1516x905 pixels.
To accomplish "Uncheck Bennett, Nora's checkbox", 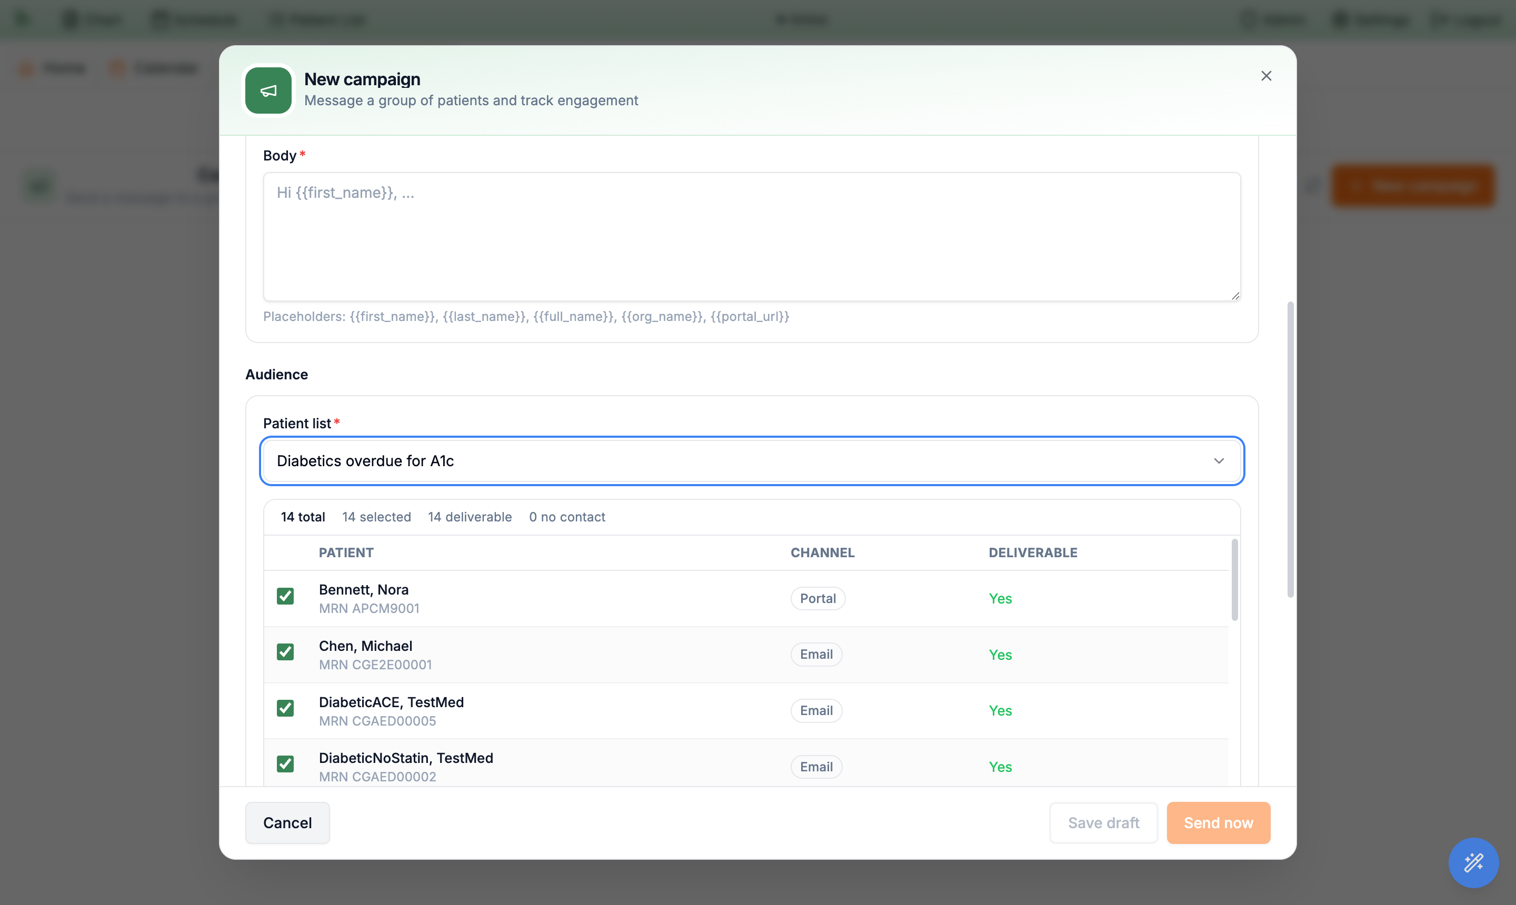I will (285, 596).
